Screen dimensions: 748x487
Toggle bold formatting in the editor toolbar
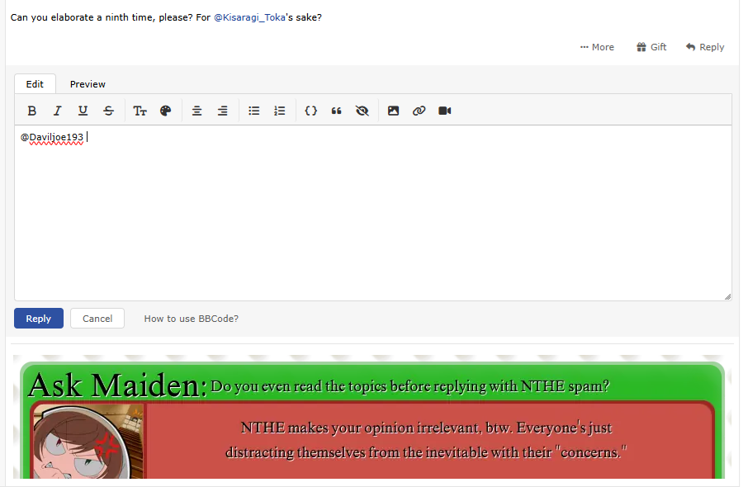(x=32, y=111)
